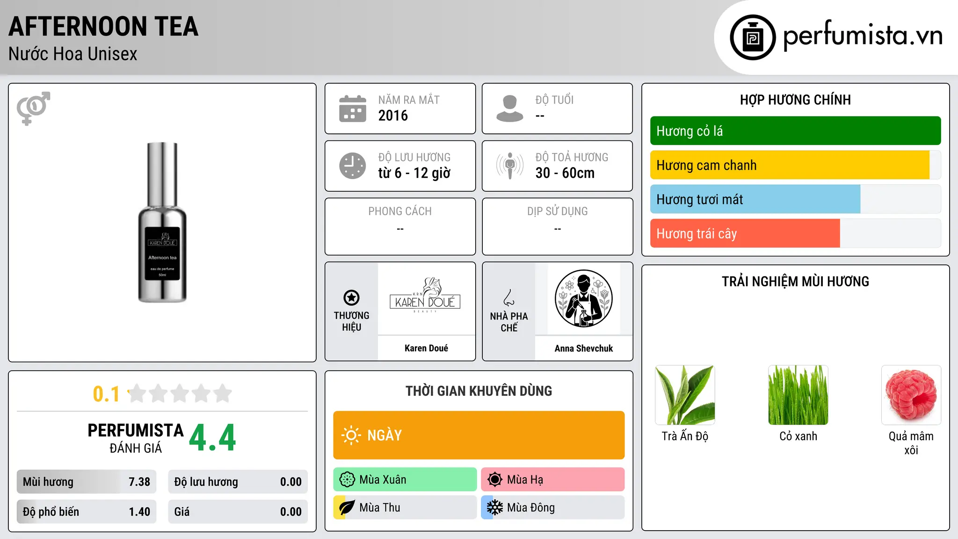
Task: Click the Giá 0.00 score bar
Action: tap(238, 512)
